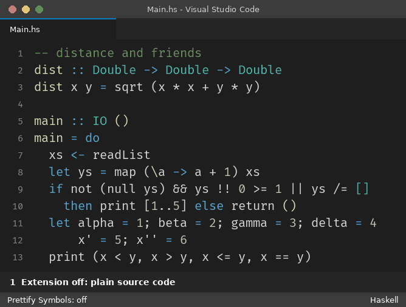Image resolution: width=406 pixels, height=307 pixels.
Task: Click the IO type on line 5
Action: (100, 121)
